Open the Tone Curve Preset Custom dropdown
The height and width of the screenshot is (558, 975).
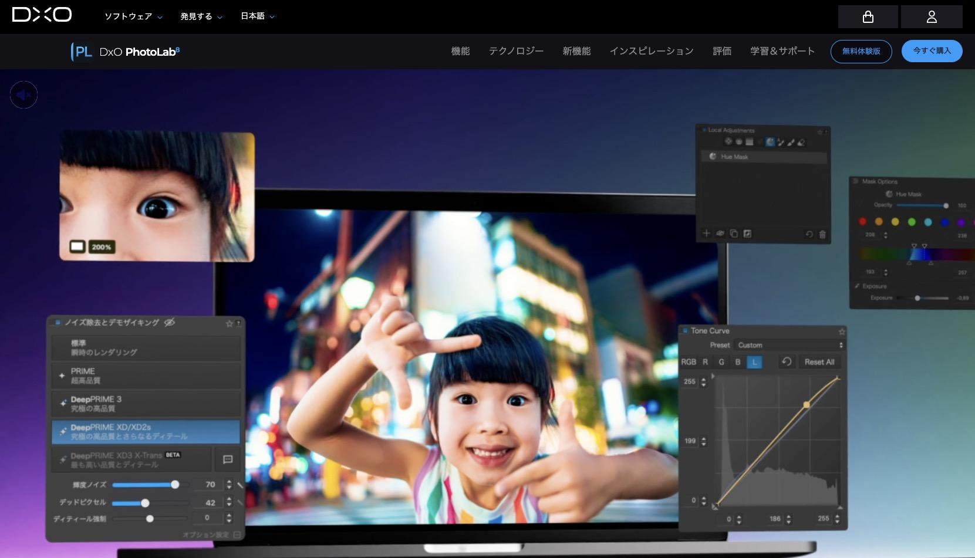coord(790,345)
